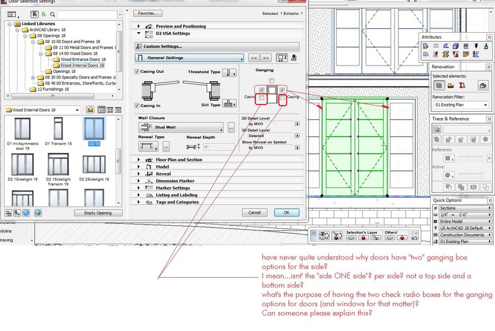Switch the library list to list view
The image size is (495, 331).
click(x=118, y=110)
